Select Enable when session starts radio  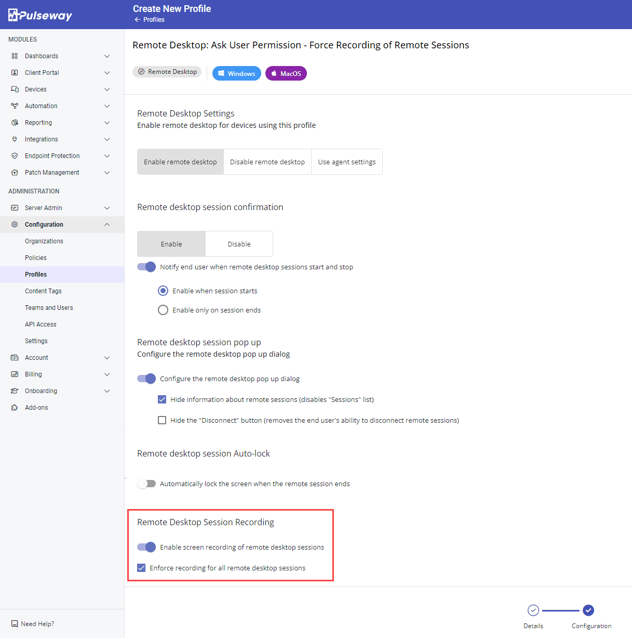163,291
